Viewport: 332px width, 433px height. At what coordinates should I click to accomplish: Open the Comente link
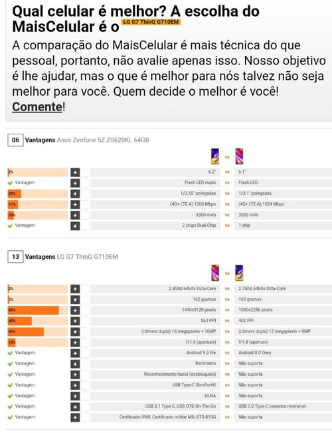pyautogui.click(x=37, y=107)
